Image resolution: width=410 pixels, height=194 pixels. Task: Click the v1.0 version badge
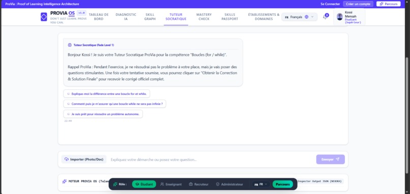(x=81, y=13)
